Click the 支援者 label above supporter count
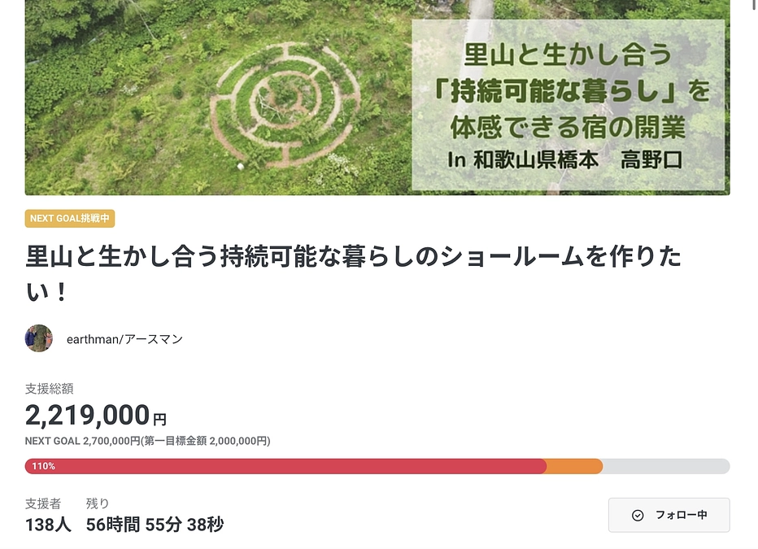 [x=42, y=503]
